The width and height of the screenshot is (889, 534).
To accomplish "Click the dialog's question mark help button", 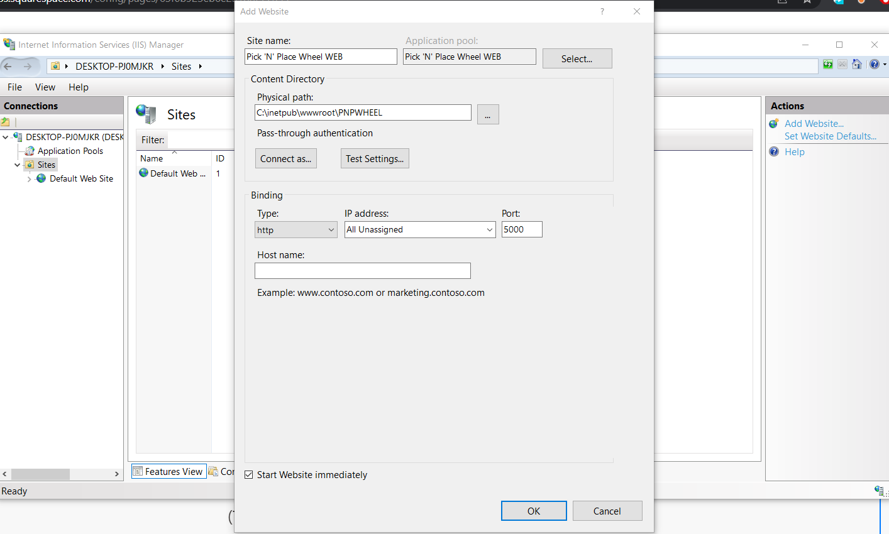I will tap(602, 11).
